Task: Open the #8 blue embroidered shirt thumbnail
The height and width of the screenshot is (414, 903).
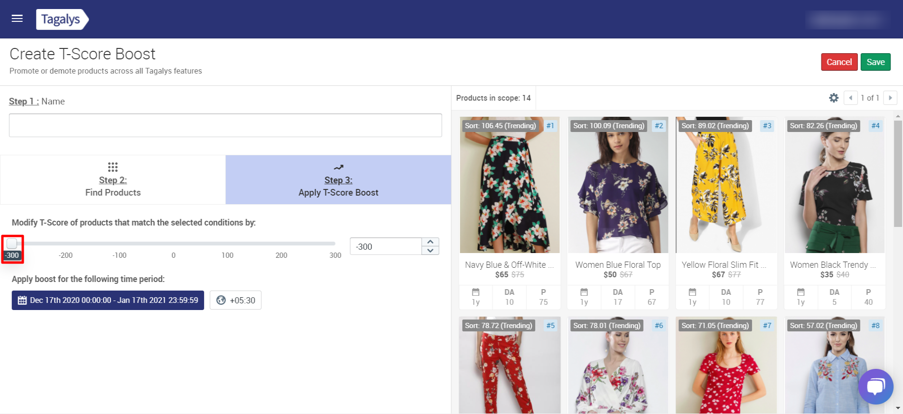Action: pos(835,366)
